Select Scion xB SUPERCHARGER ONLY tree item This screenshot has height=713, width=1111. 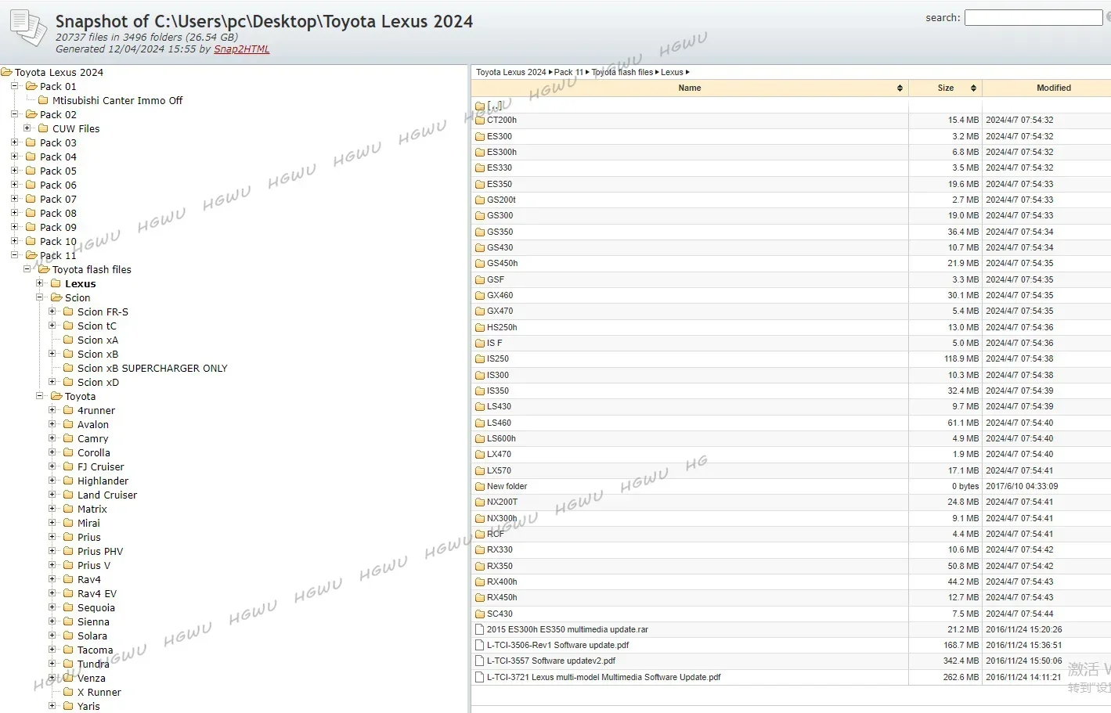coord(152,368)
